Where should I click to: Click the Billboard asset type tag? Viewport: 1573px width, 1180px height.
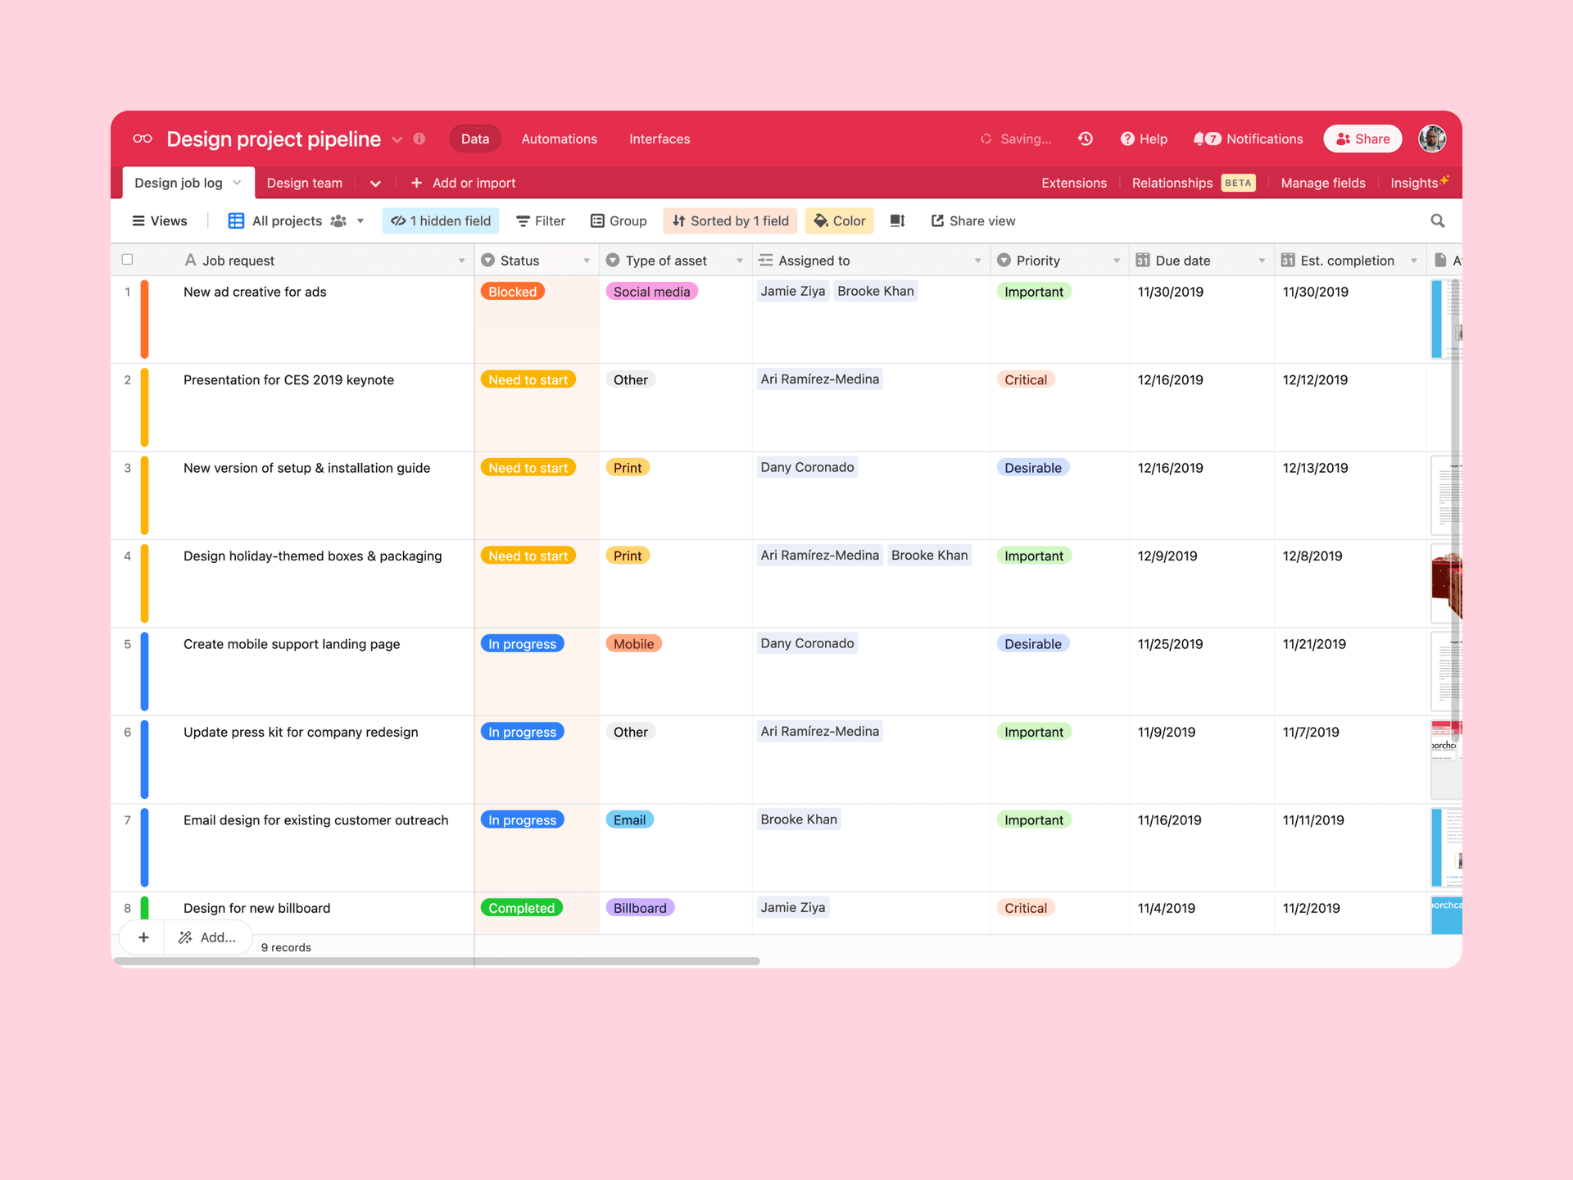coord(640,907)
